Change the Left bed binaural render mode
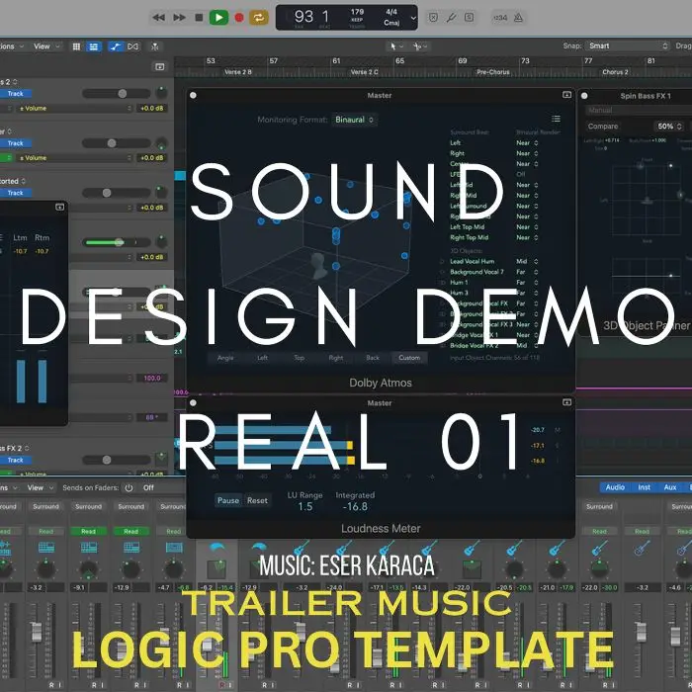Viewport: 692px width, 692px height. [527, 142]
